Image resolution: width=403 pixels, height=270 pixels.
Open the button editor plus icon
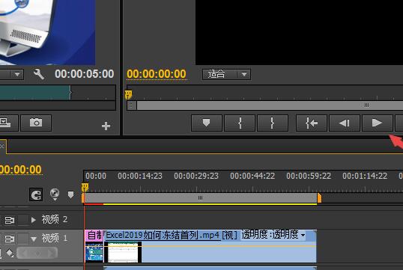pos(106,126)
